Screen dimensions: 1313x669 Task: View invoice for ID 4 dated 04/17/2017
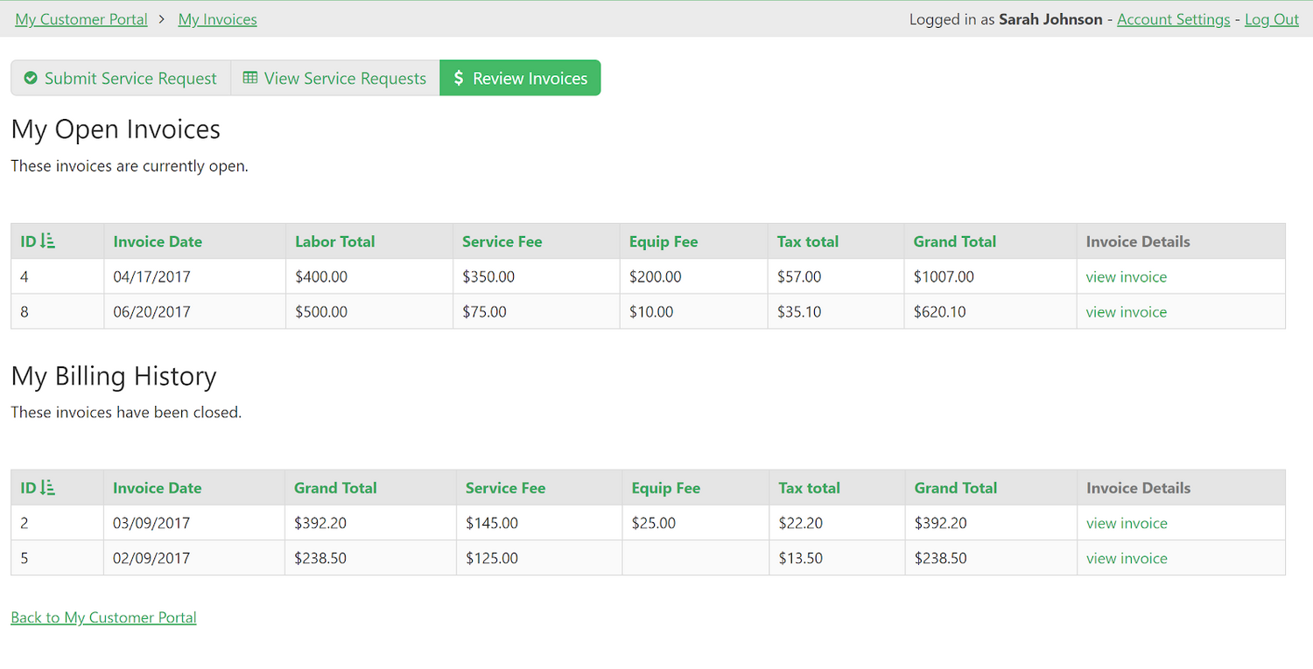[1126, 277]
